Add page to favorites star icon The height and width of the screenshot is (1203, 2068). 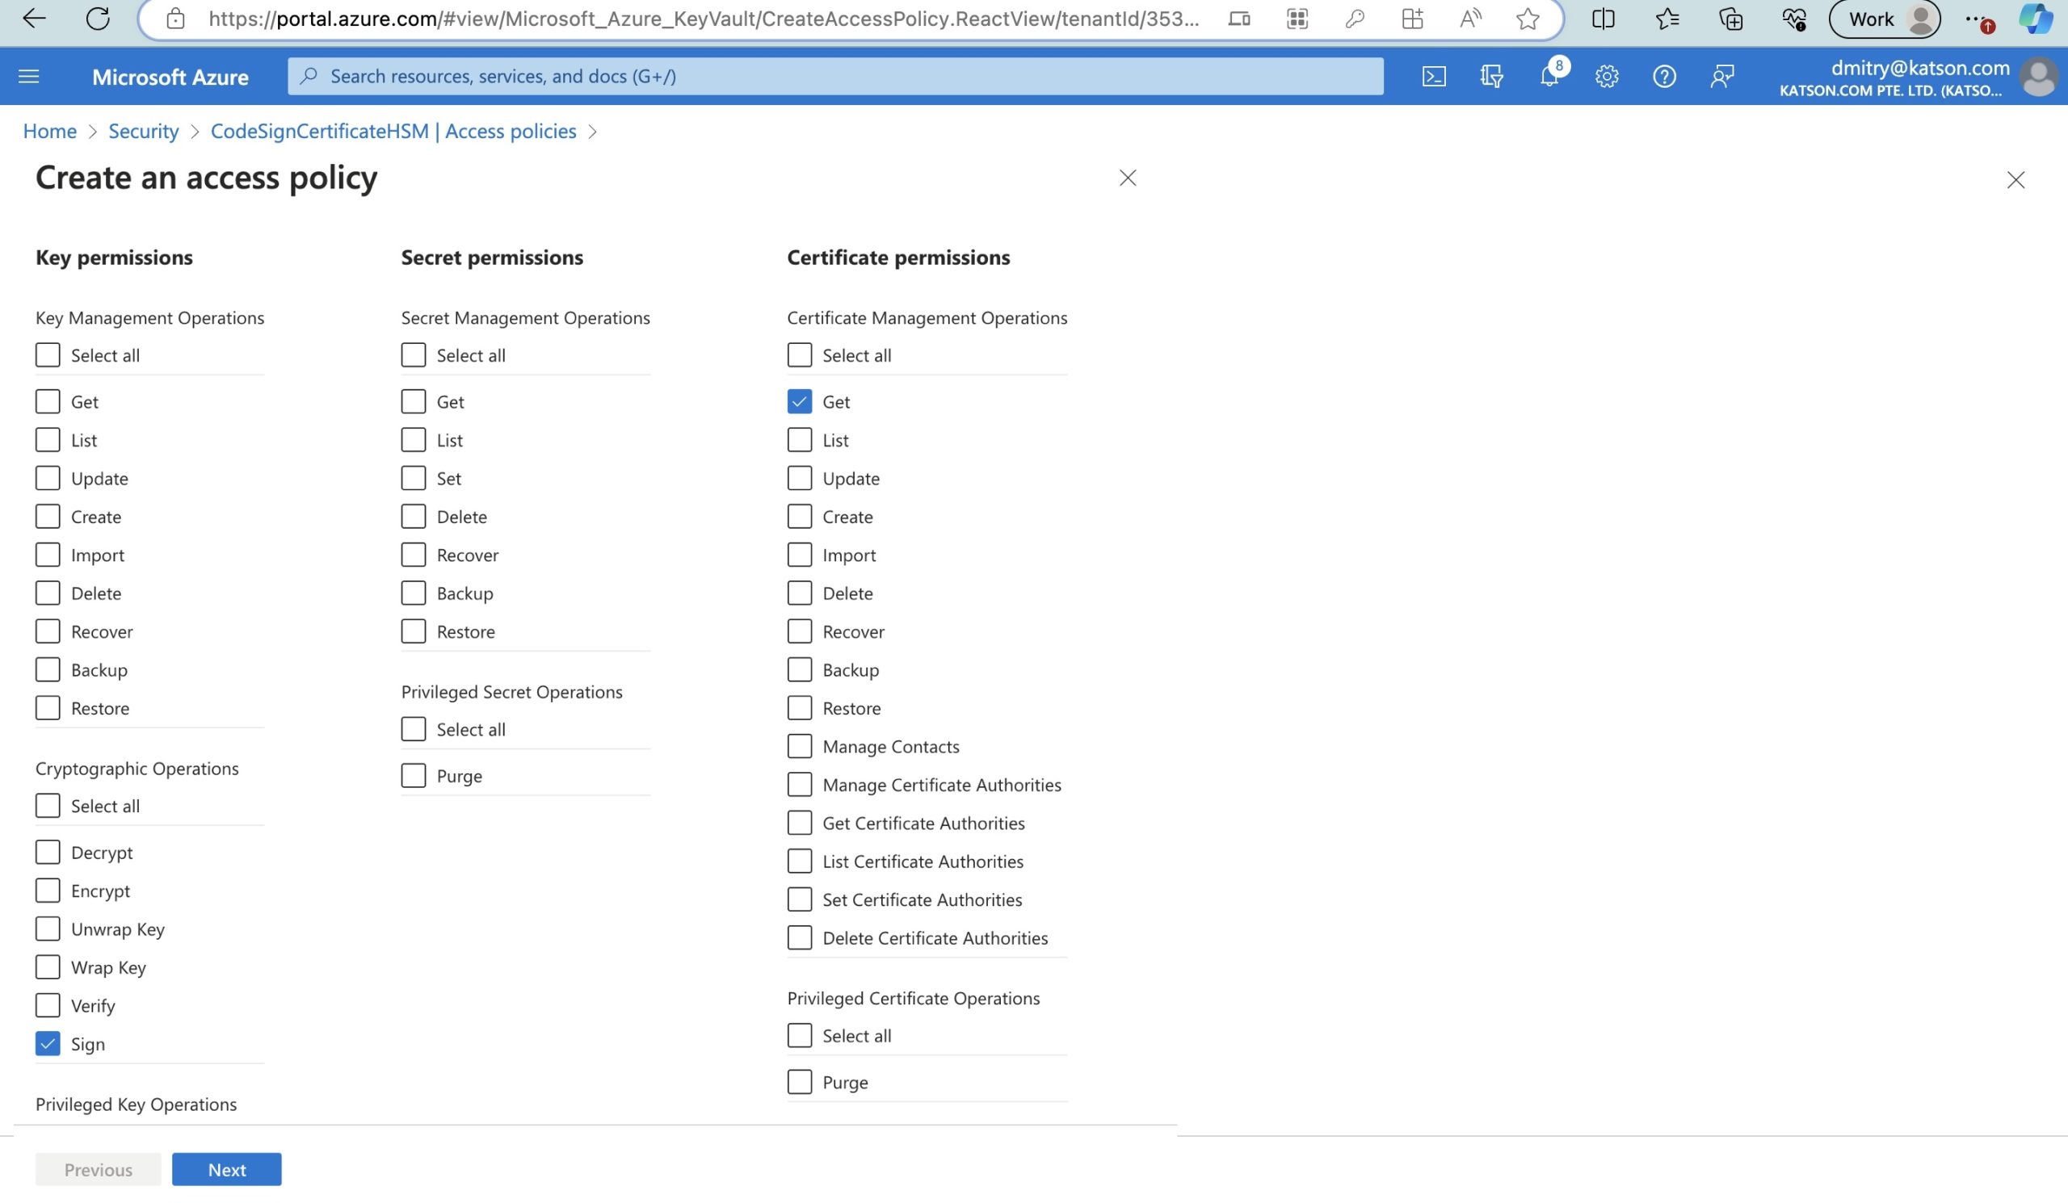(x=1528, y=18)
